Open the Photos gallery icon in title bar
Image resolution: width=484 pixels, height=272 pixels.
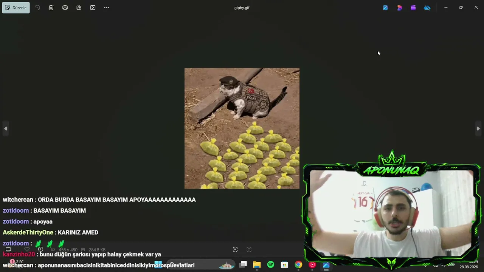tap(385, 8)
